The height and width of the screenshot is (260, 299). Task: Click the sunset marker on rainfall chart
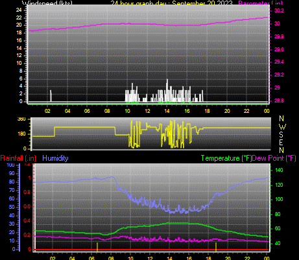216,247
